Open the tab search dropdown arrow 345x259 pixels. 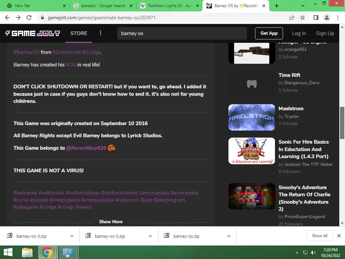[x=303, y=6]
